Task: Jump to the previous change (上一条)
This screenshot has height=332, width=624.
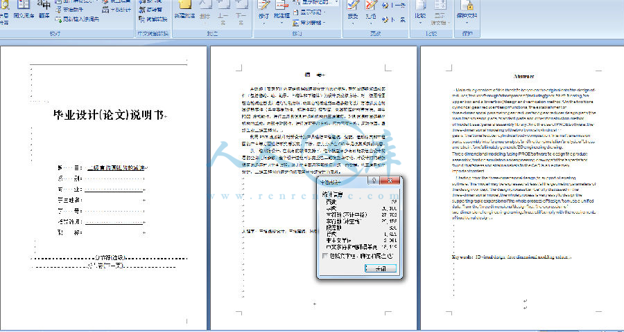Action: click(394, 6)
